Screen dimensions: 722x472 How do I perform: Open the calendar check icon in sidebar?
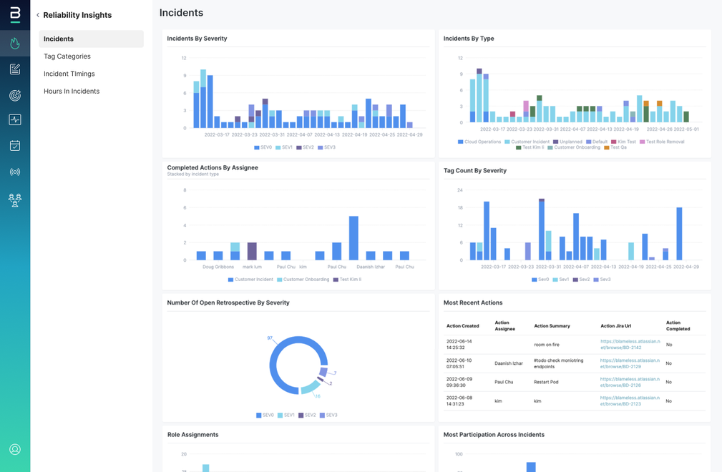tap(14, 145)
